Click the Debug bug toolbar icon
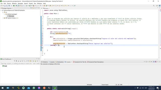161x90 pixels. coord(26,6)
